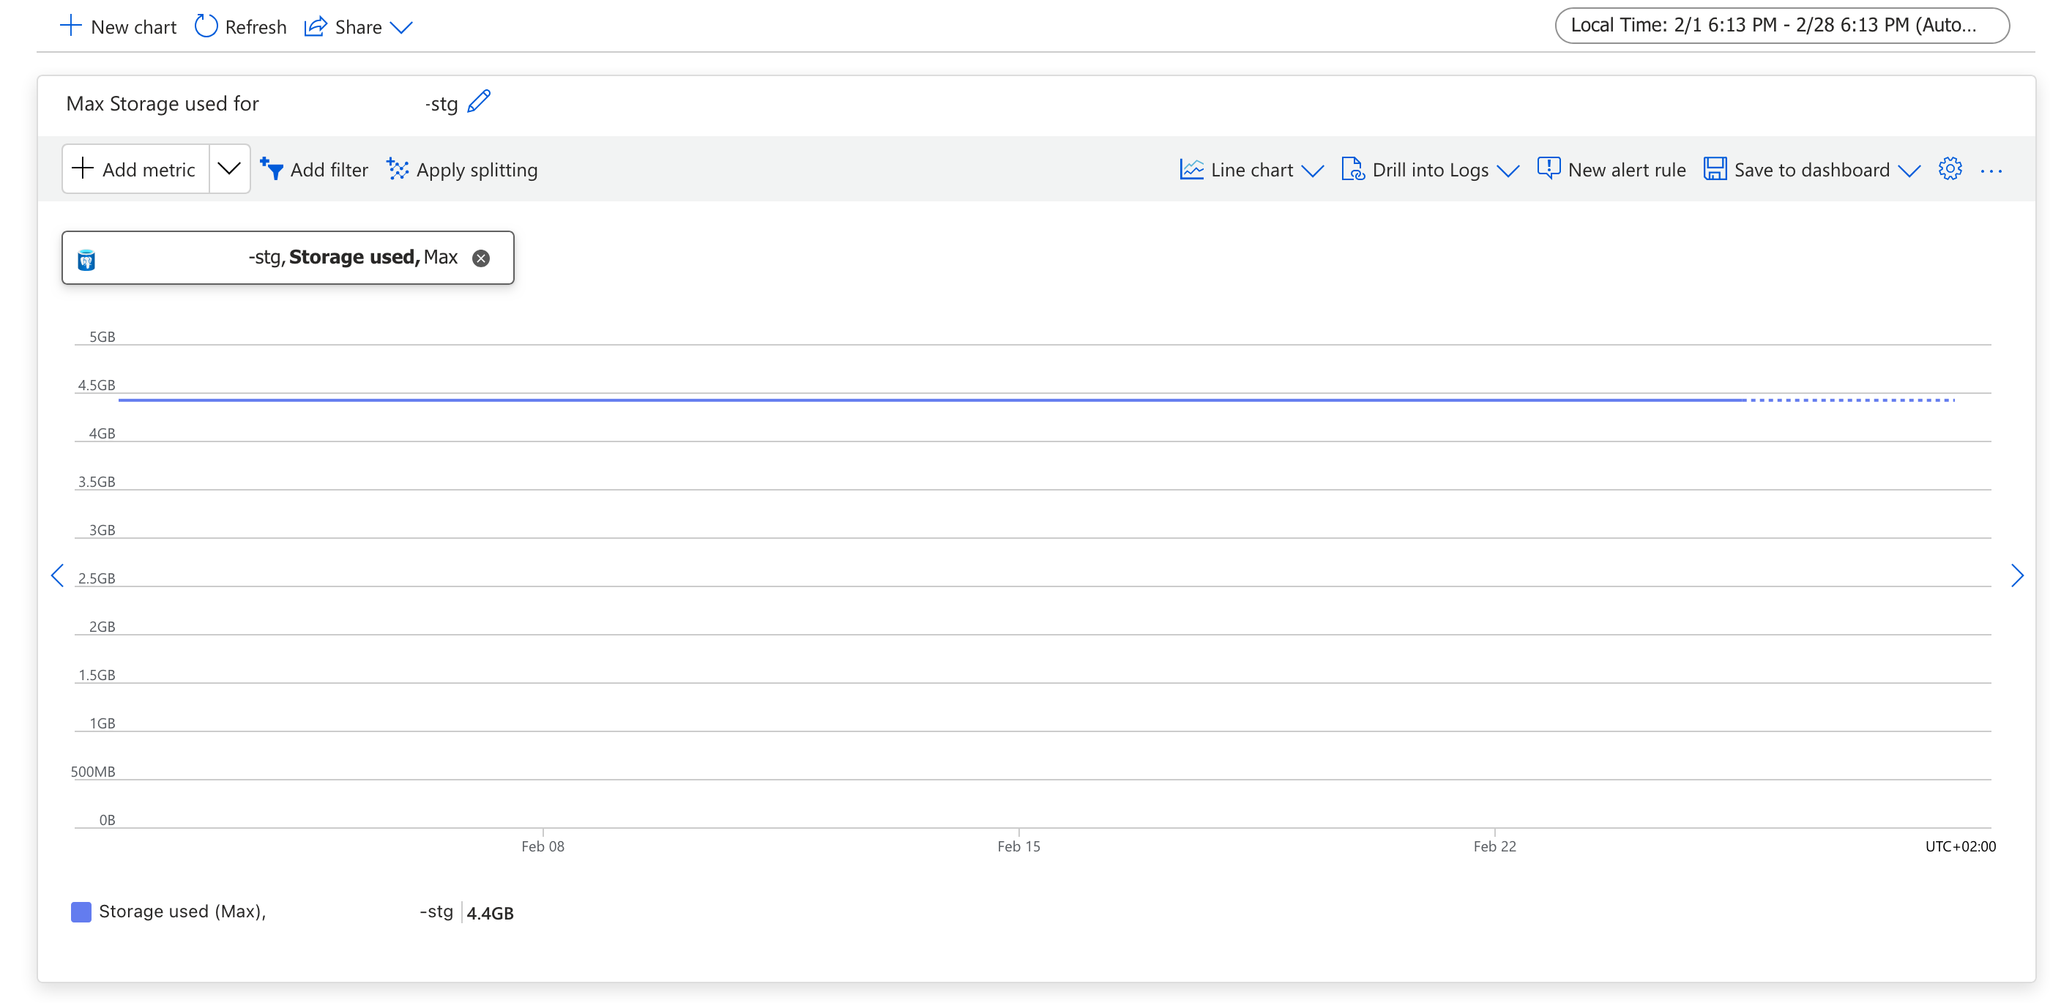The image size is (2072, 1003).
Task: Open the more options ellipsis menu
Action: pyautogui.click(x=1991, y=171)
